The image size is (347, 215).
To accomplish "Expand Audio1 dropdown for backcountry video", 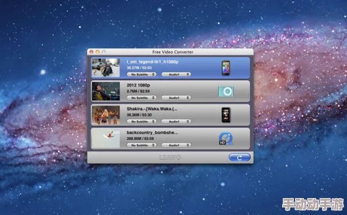I will pyautogui.click(x=176, y=145).
